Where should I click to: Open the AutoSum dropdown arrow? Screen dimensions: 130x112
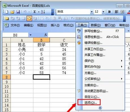click(39, 12)
